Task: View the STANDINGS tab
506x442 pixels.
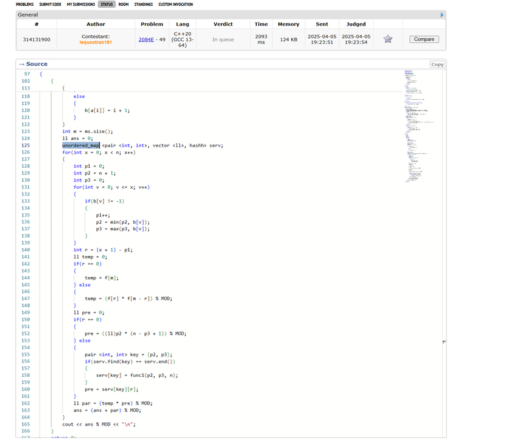Action: coord(143,5)
